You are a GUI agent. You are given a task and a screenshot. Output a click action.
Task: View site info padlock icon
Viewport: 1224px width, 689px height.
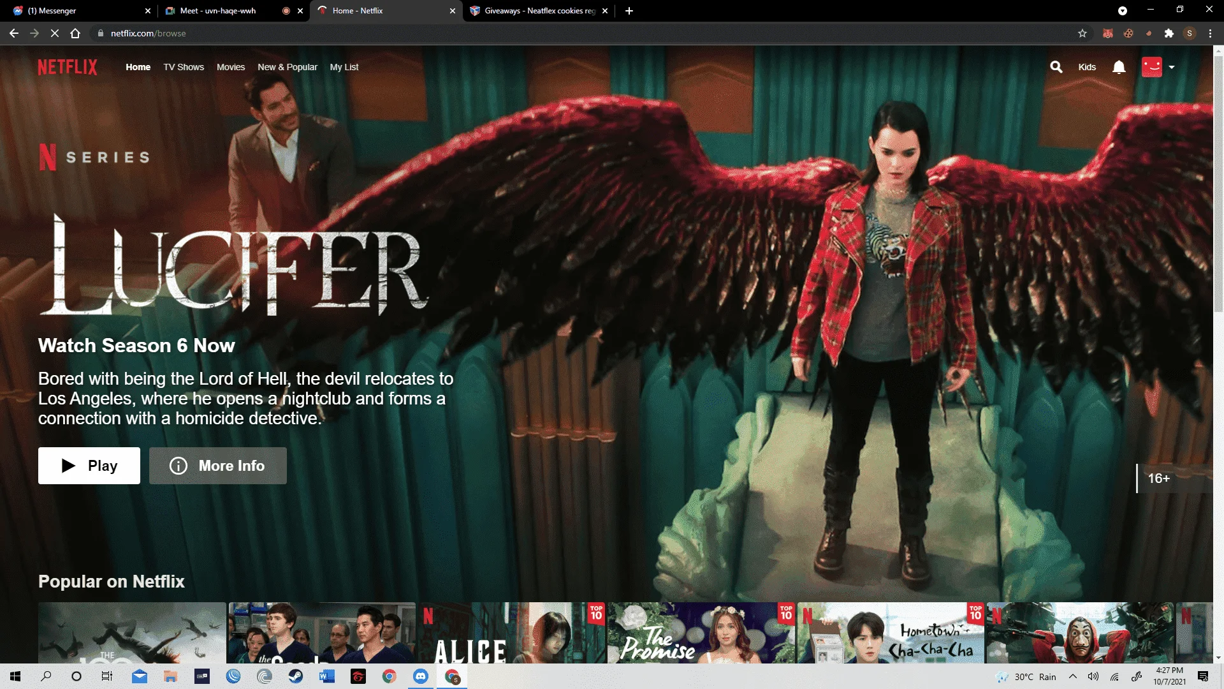(x=101, y=33)
